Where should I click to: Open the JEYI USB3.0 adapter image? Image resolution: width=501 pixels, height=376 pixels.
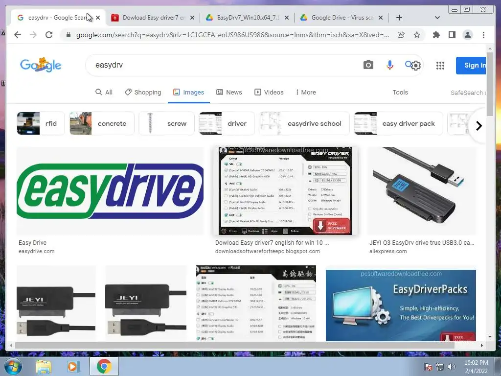[421, 191]
